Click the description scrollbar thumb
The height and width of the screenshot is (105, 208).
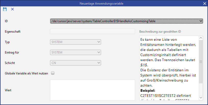click(201, 62)
